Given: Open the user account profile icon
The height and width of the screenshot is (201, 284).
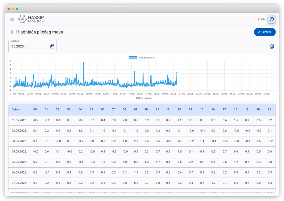Looking at the screenshot, I should (272, 19).
